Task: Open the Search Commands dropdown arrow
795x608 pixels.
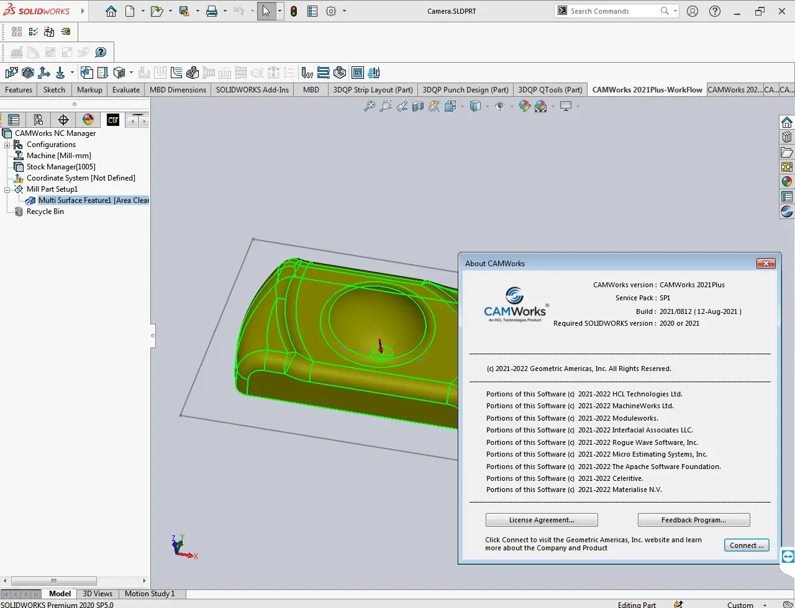Action: [675, 11]
